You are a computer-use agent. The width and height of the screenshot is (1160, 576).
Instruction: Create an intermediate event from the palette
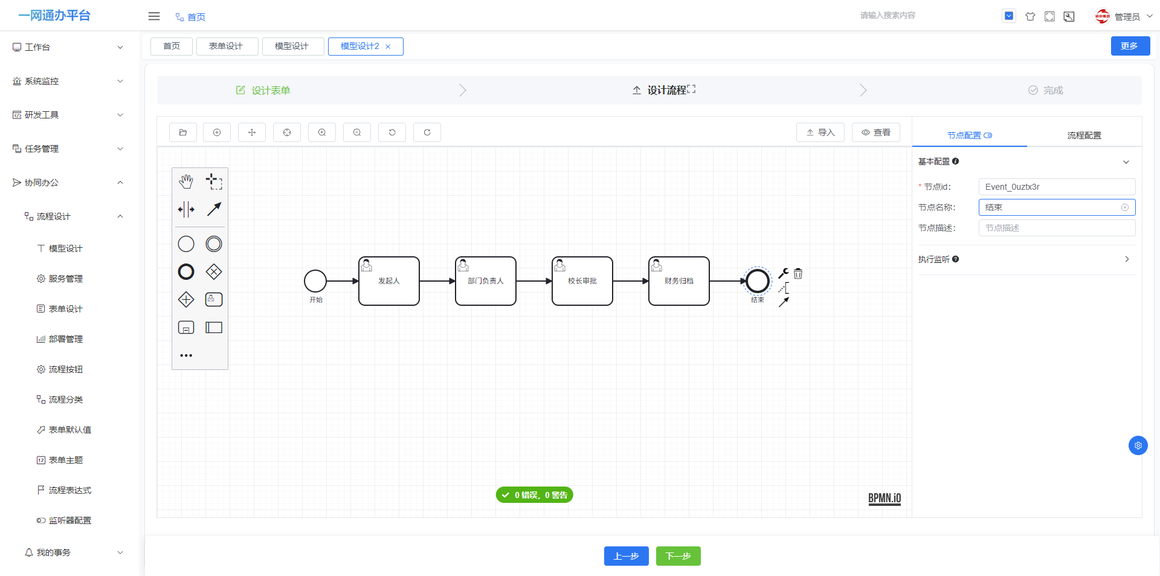(x=214, y=244)
